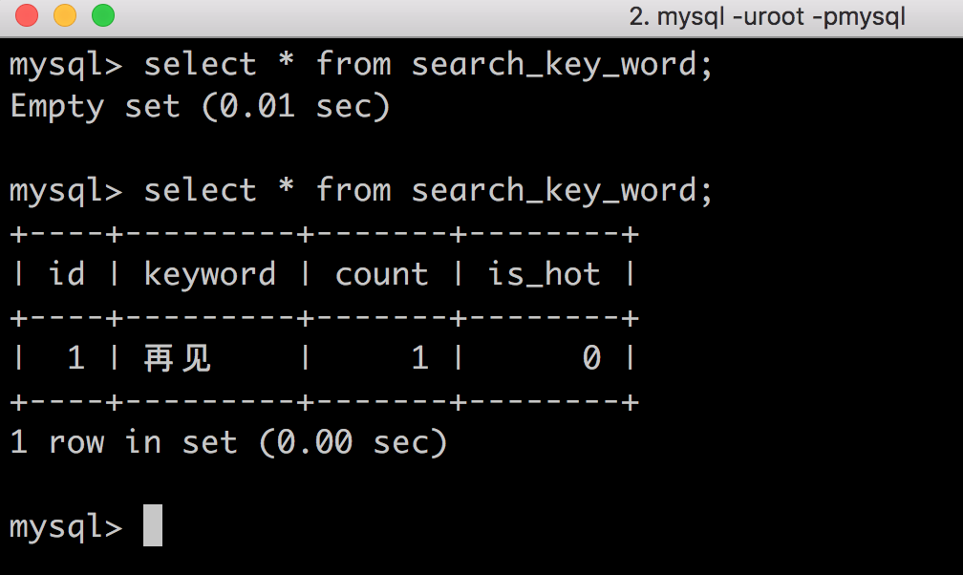Click the block cursor at the prompt
Viewport: 963px width, 575px height.
(x=153, y=526)
